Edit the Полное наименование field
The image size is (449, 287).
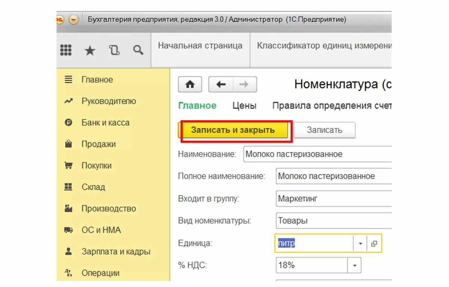pos(334,176)
